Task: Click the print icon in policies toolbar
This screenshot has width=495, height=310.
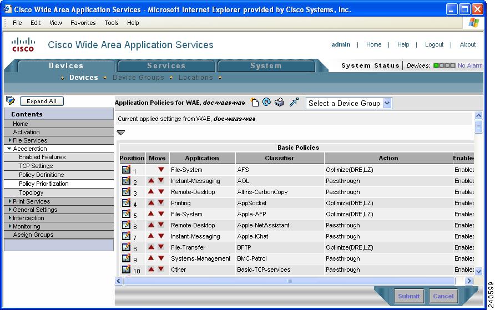Action: coord(279,102)
